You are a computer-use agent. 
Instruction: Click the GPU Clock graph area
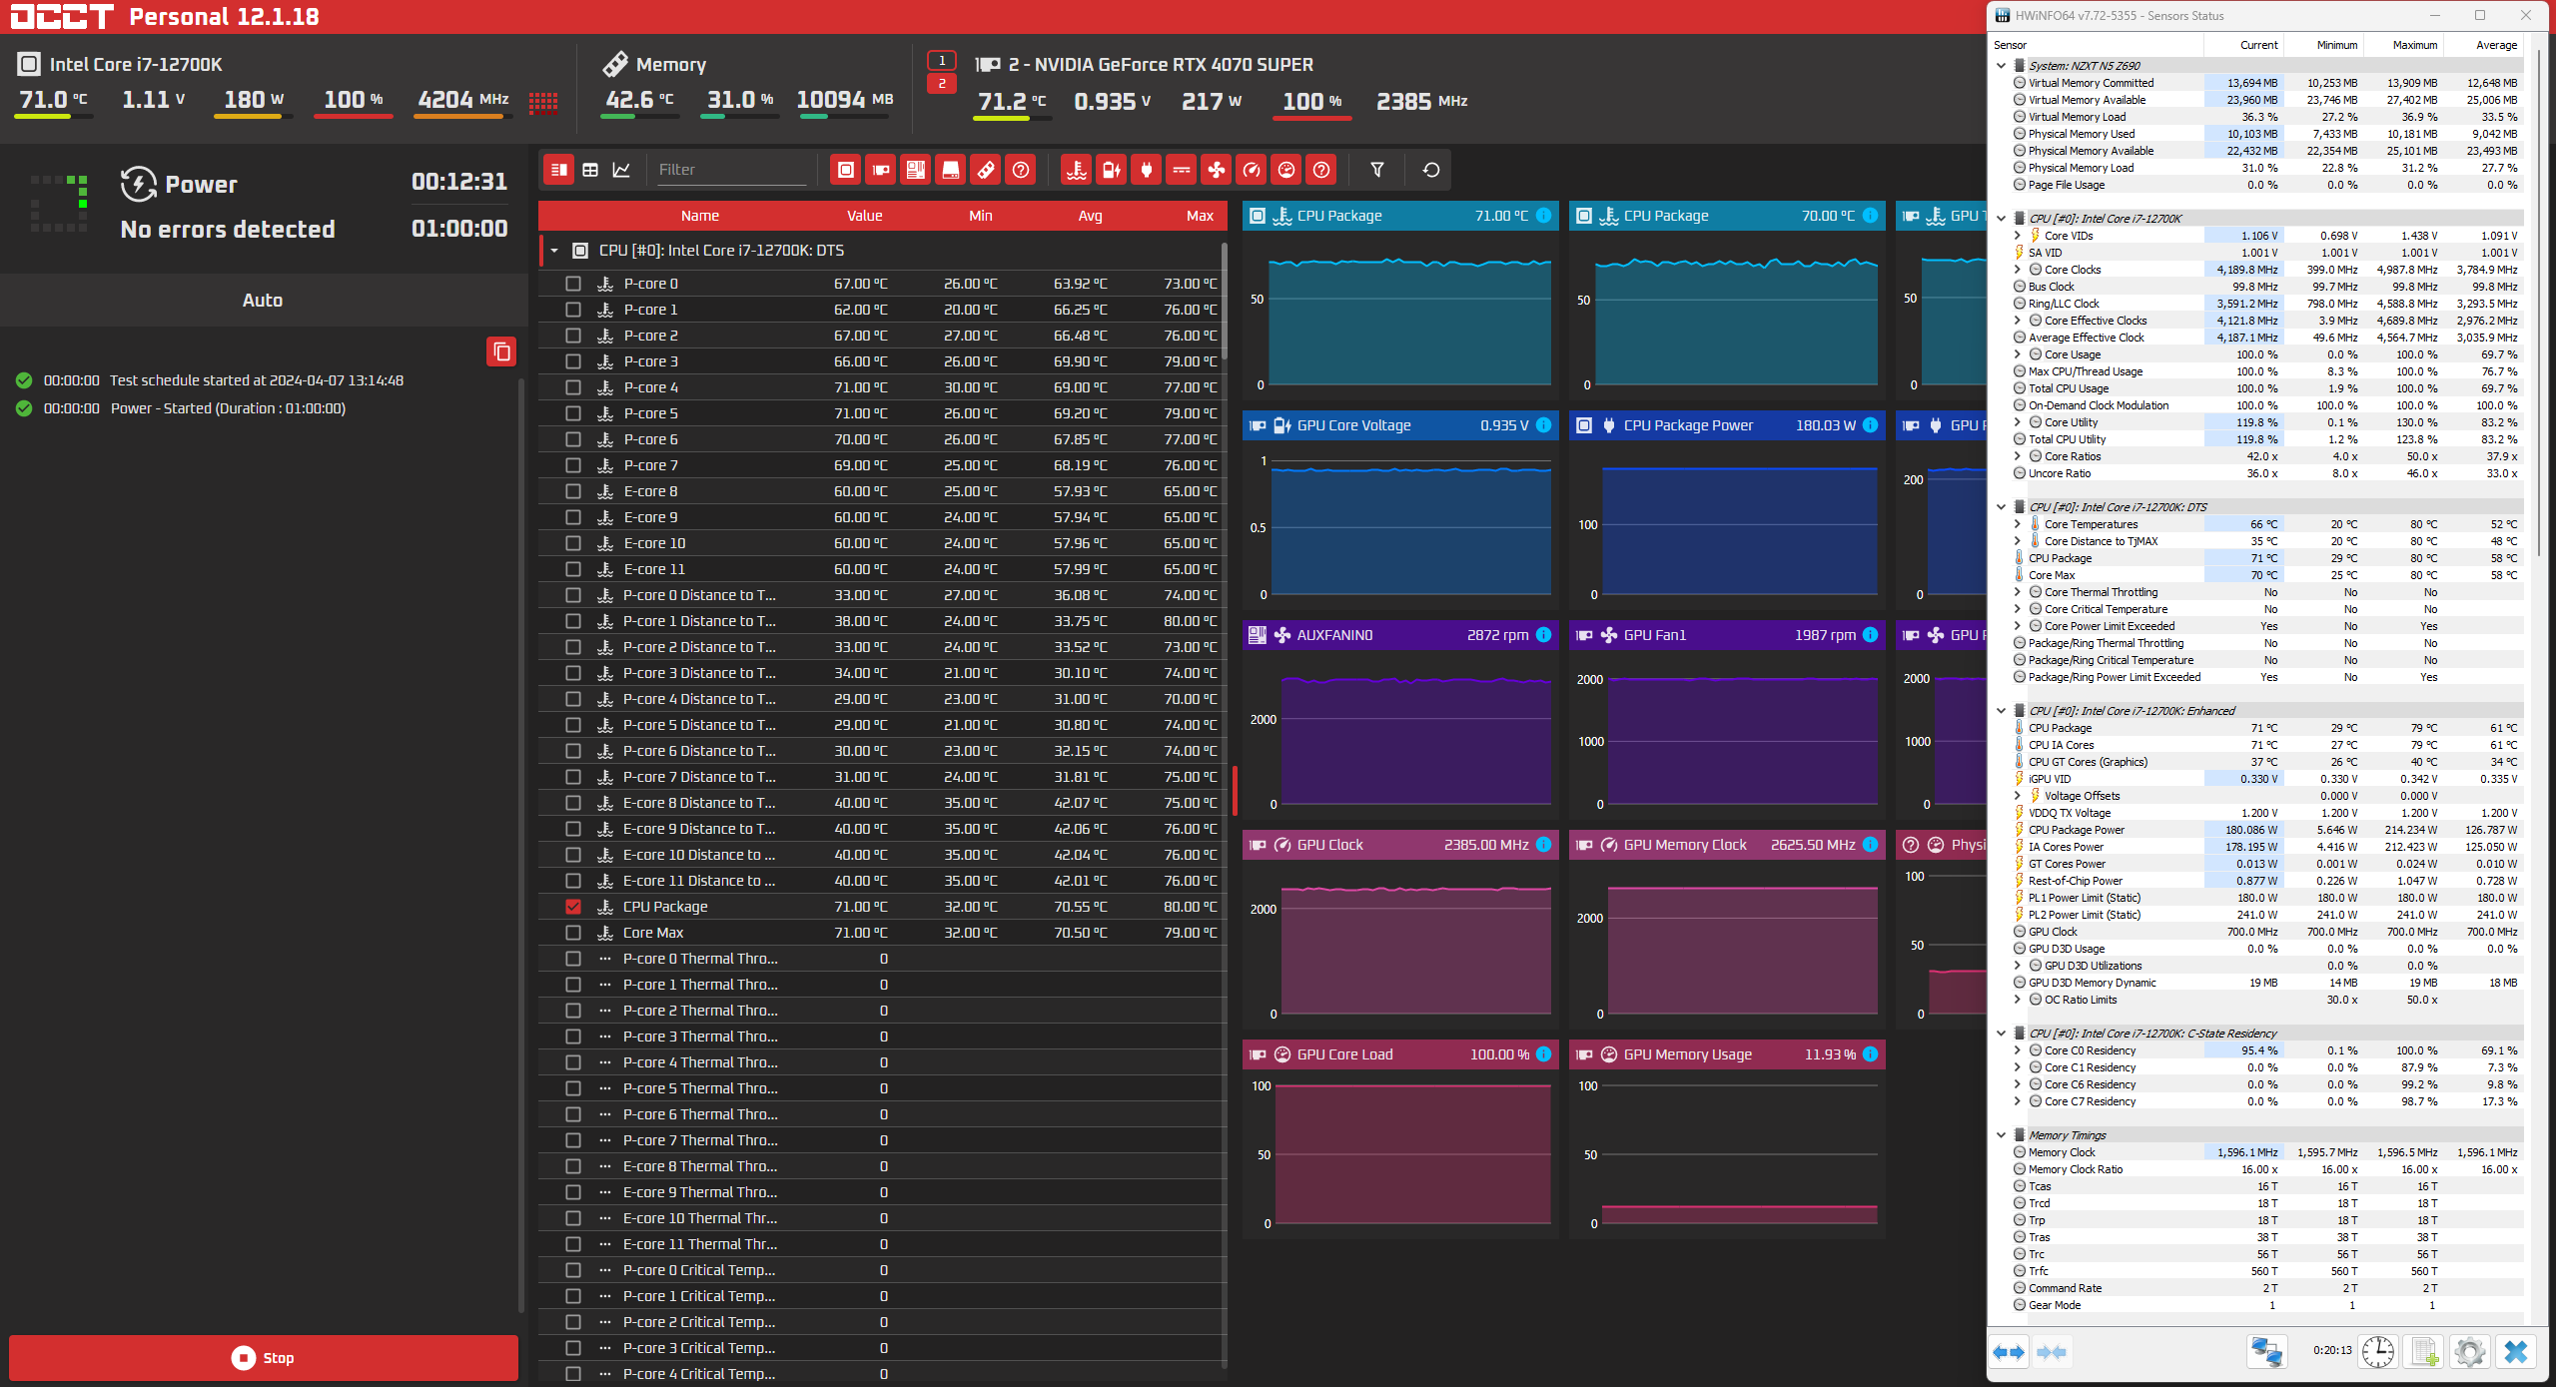1400,944
